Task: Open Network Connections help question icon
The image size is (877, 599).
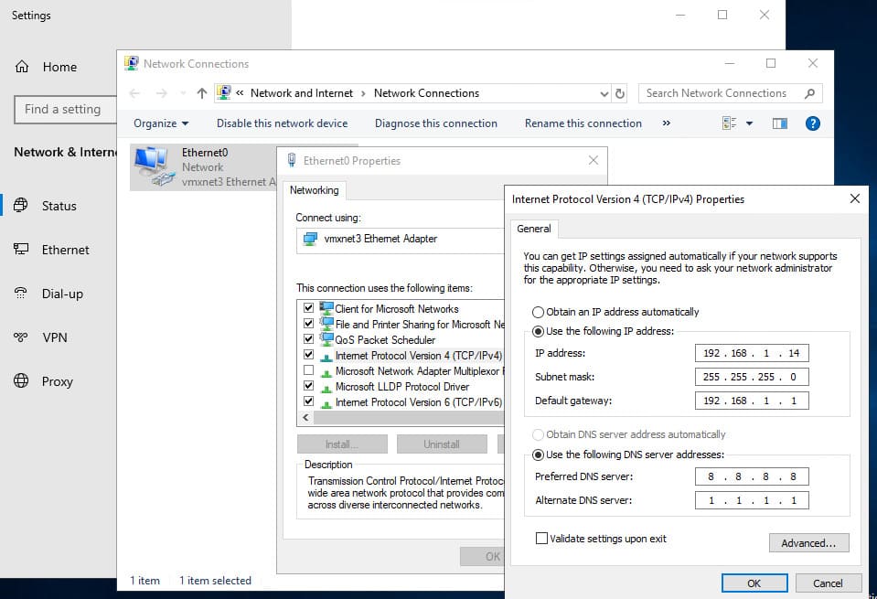Action: [812, 123]
